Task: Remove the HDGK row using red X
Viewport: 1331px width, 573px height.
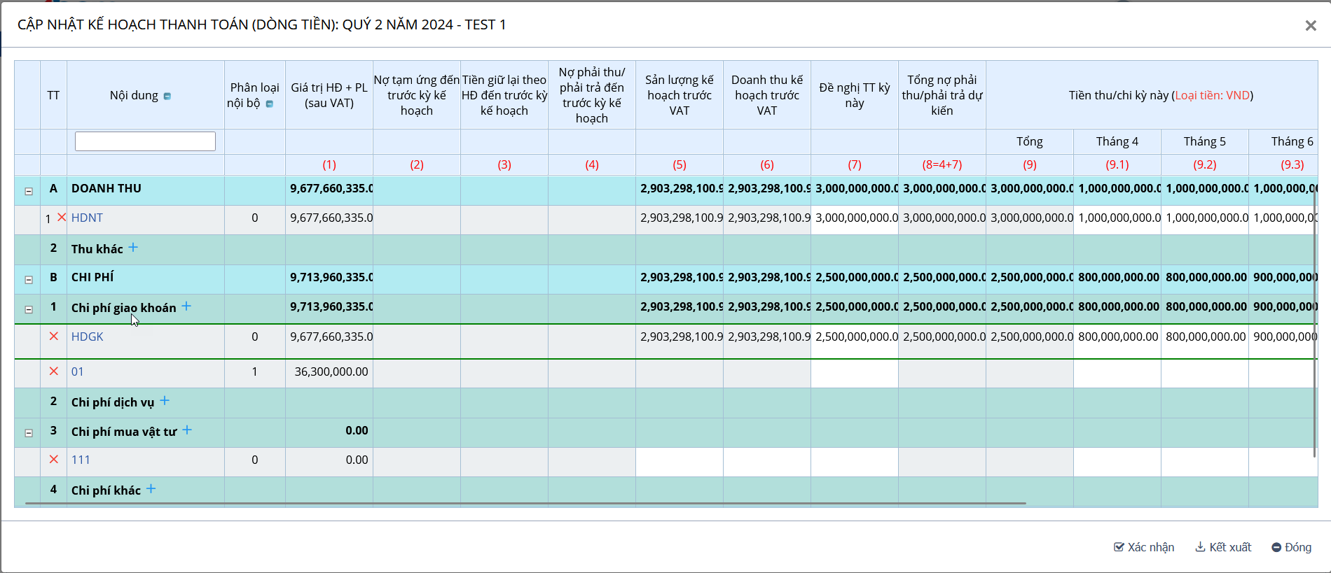Action: click(x=54, y=337)
